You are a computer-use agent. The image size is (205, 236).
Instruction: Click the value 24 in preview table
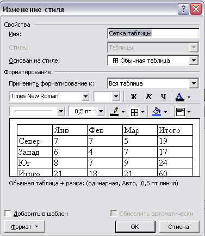[x=163, y=163]
